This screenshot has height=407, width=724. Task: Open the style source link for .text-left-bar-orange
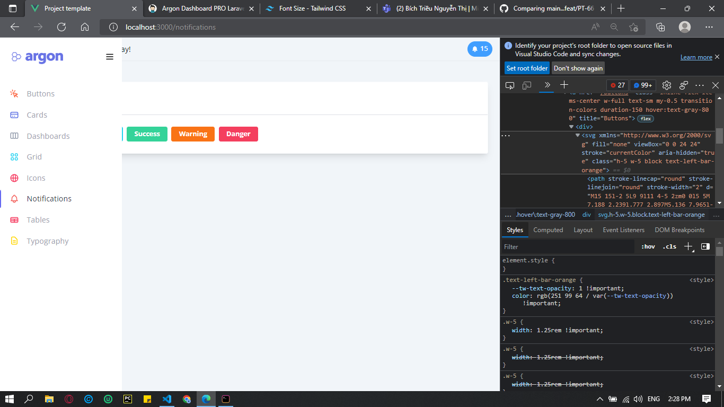(701, 280)
